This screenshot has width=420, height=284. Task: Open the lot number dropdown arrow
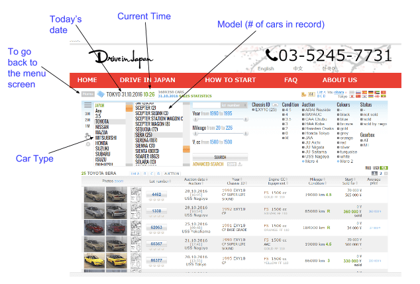[245, 105]
